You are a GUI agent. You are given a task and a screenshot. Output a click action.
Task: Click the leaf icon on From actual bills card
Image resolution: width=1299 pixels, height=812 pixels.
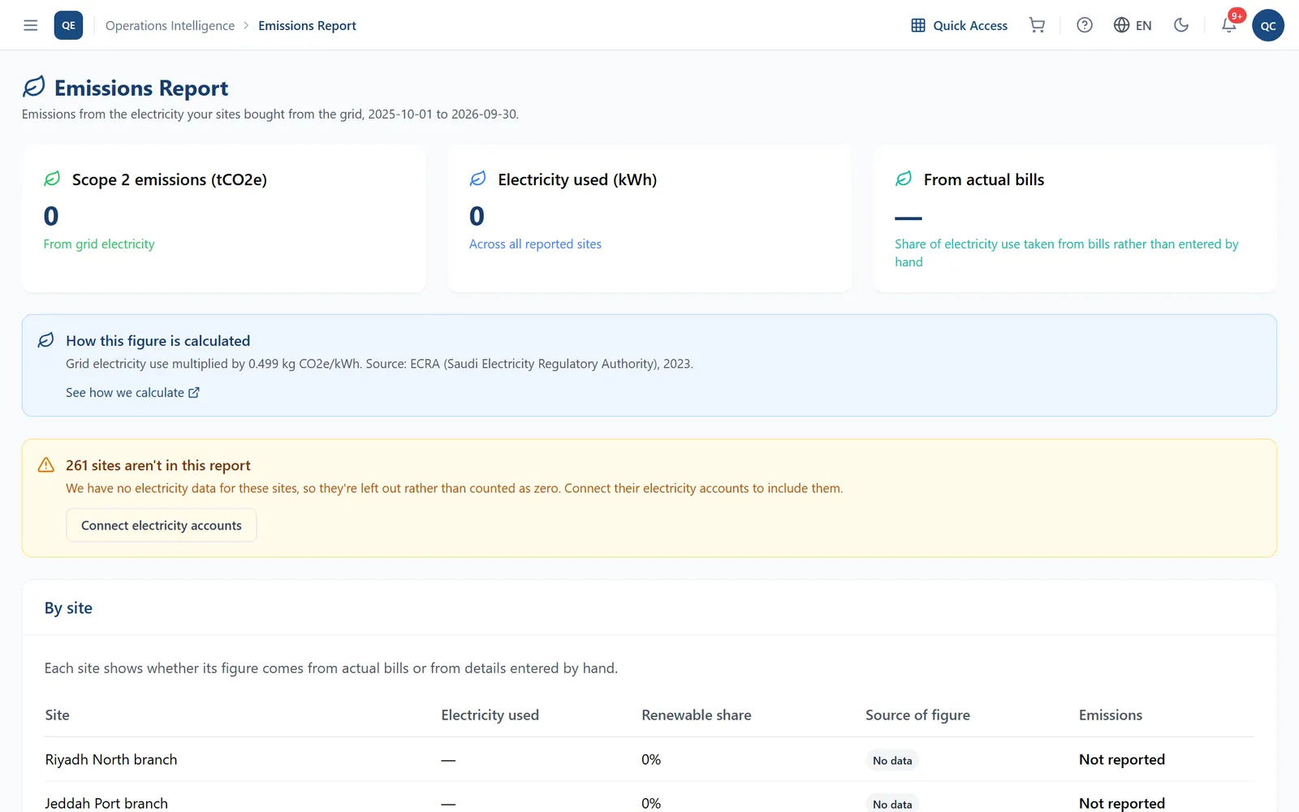[904, 179]
